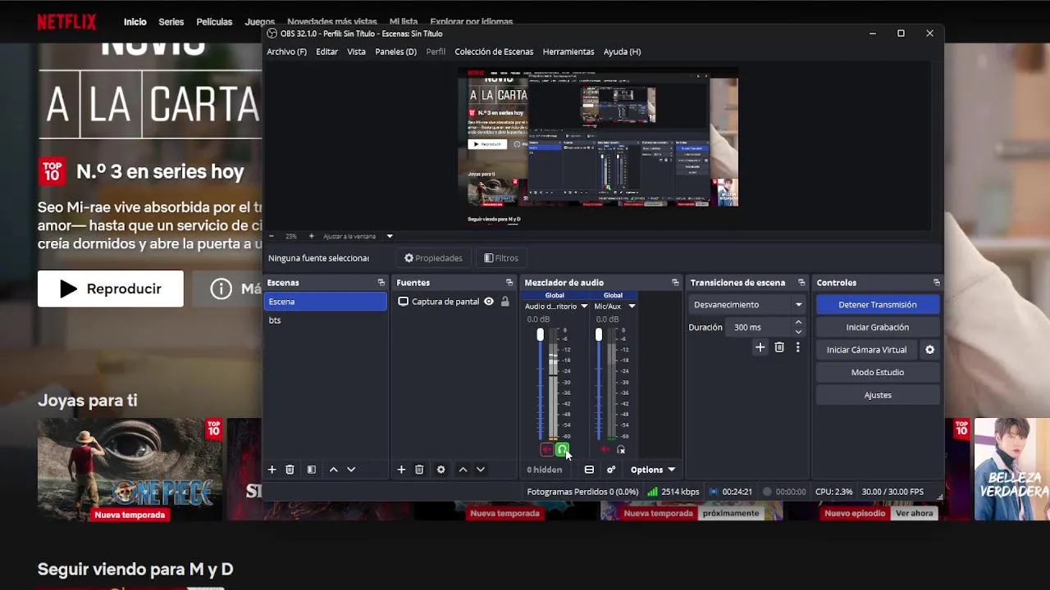Open the Archivo (F) menu
Screen dimensions: 1050x590
(x=286, y=52)
